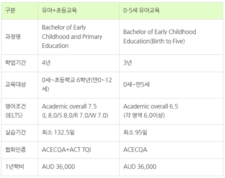The width and height of the screenshot is (225, 178).
Task: Select the ACECQA+ACT TQI accreditation cell
Action: coord(79,150)
